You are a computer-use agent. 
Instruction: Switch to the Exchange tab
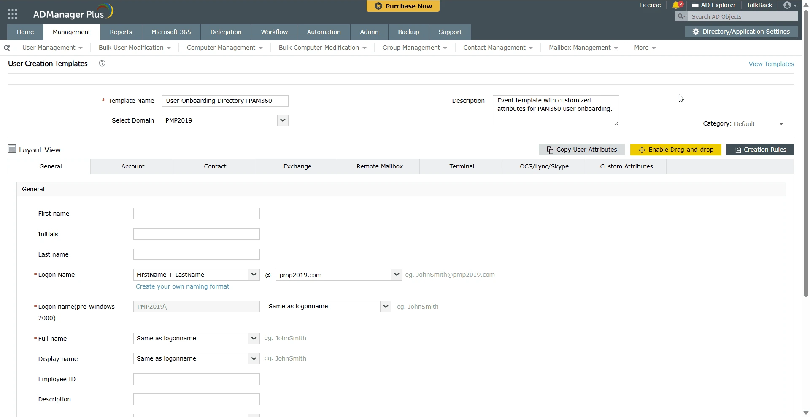click(x=297, y=166)
